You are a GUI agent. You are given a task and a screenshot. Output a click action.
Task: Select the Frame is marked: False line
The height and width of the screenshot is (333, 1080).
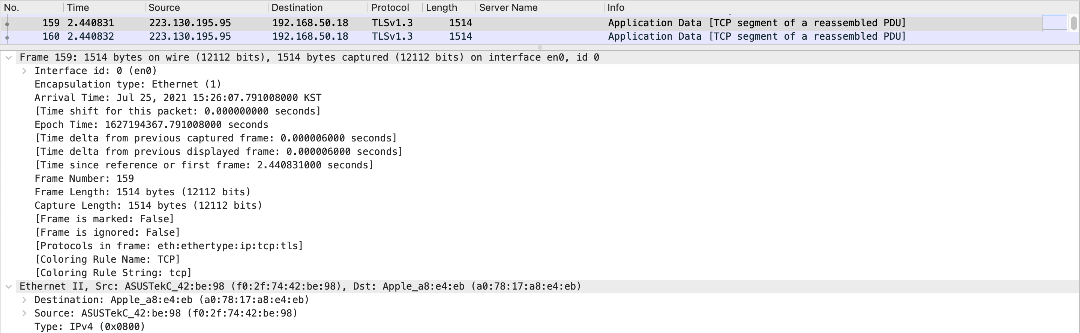tap(104, 219)
